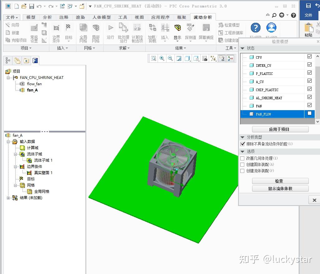Open the 结果 dropdown in the ribbon
This screenshot has width=320, height=274.
pos(180,48)
